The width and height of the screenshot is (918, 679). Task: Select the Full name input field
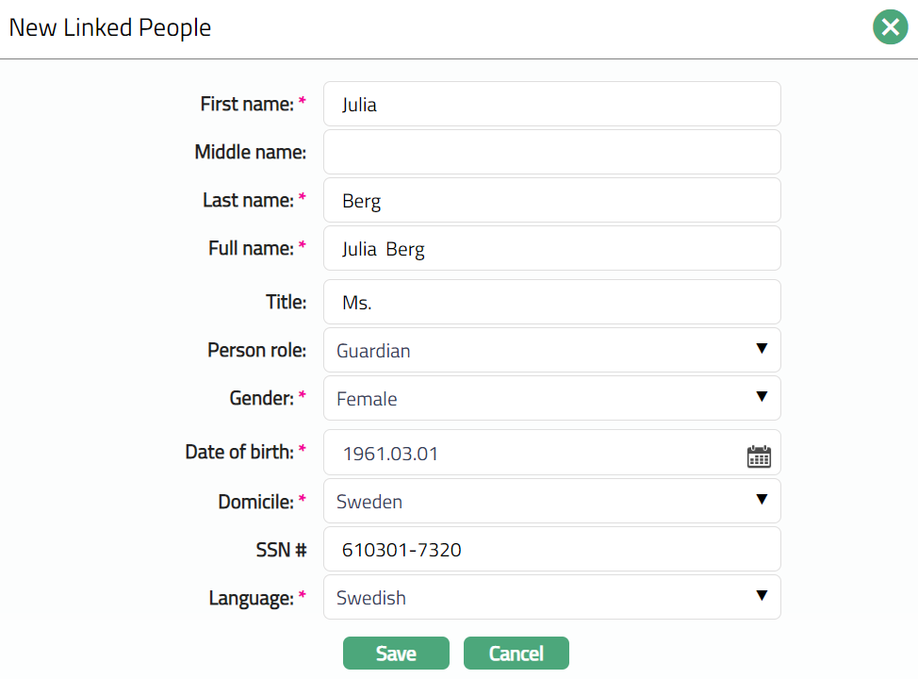[551, 249]
